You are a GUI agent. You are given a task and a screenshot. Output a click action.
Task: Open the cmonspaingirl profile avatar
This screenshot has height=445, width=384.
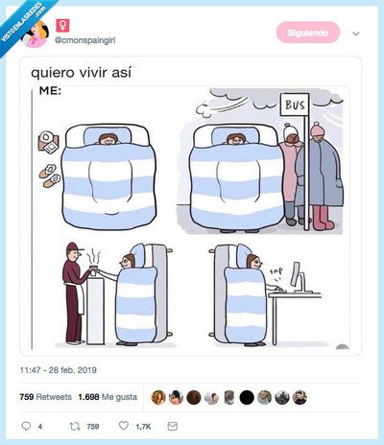pyautogui.click(x=35, y=34)
